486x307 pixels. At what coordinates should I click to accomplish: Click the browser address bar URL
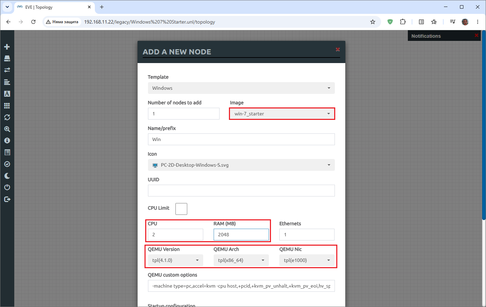(x=149, y=22)
